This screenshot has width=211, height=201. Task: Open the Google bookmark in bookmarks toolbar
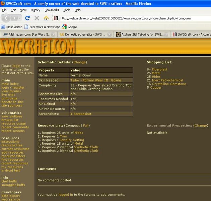[70, 27]
